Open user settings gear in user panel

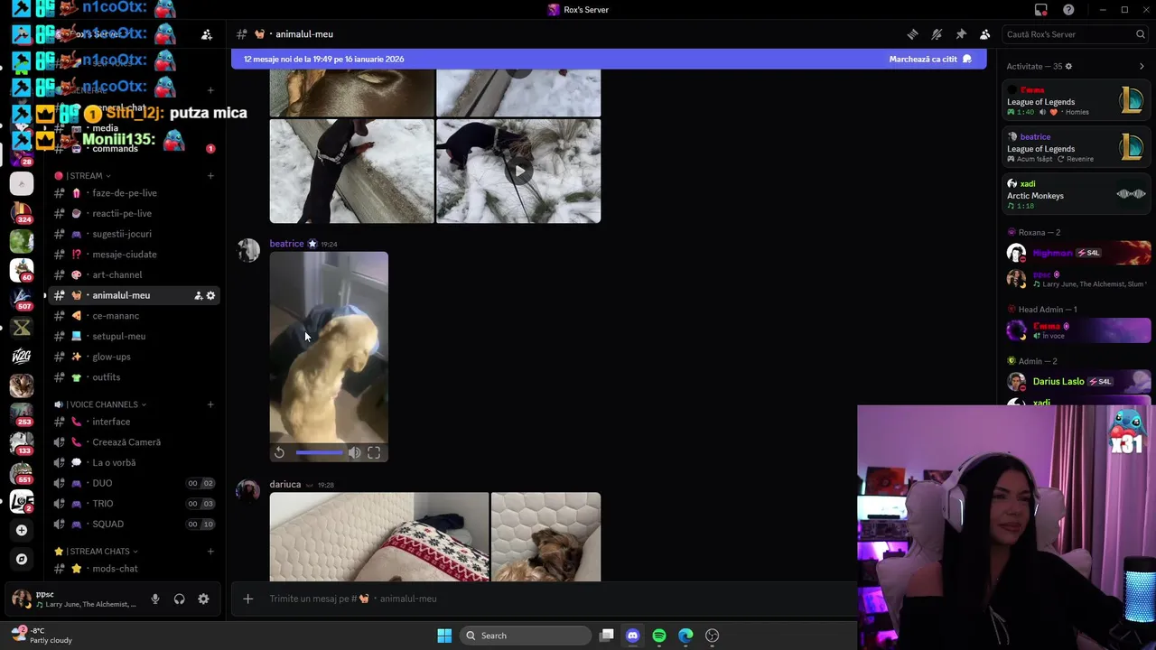tap(203, 599)
